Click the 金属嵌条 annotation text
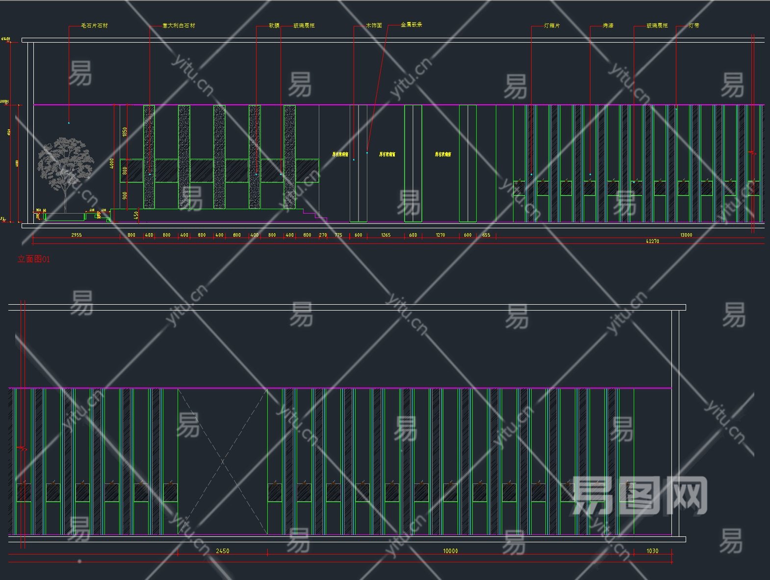 [411, 24]
